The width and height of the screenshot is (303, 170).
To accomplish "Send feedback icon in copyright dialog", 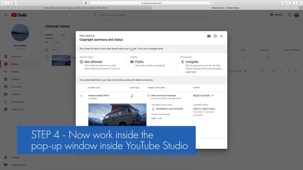I will (209, 36).
